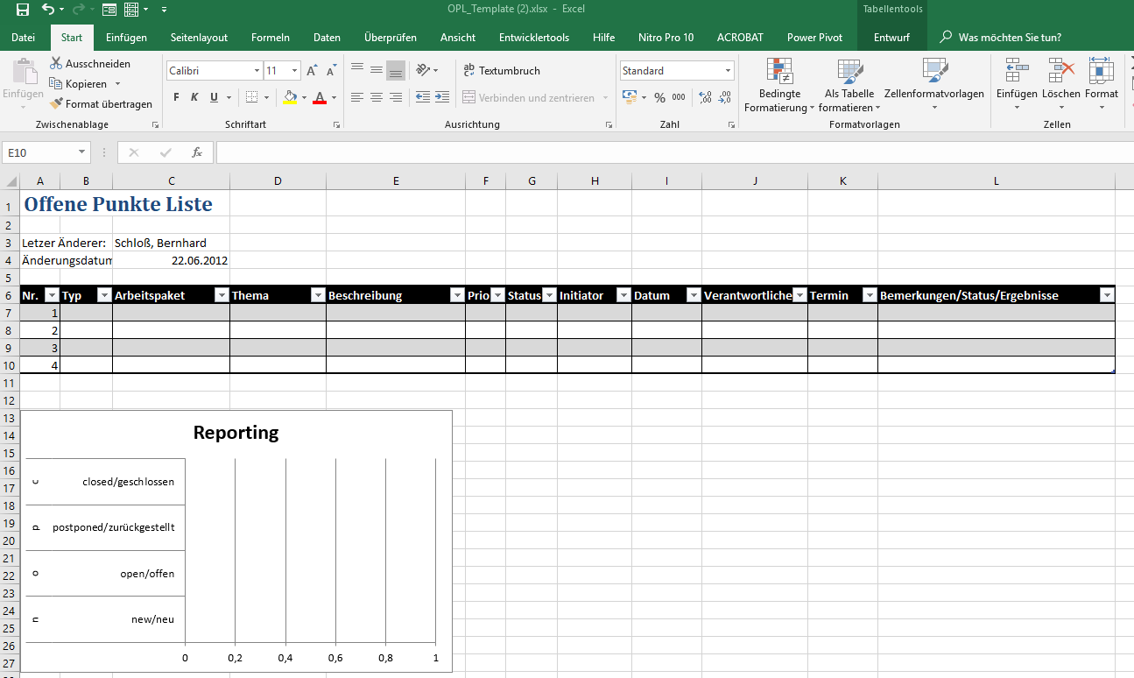Open the Status column filter dropdown

[x=549, y=295]
